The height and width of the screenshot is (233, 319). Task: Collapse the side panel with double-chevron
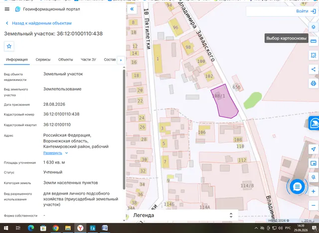tap(132, 9)
